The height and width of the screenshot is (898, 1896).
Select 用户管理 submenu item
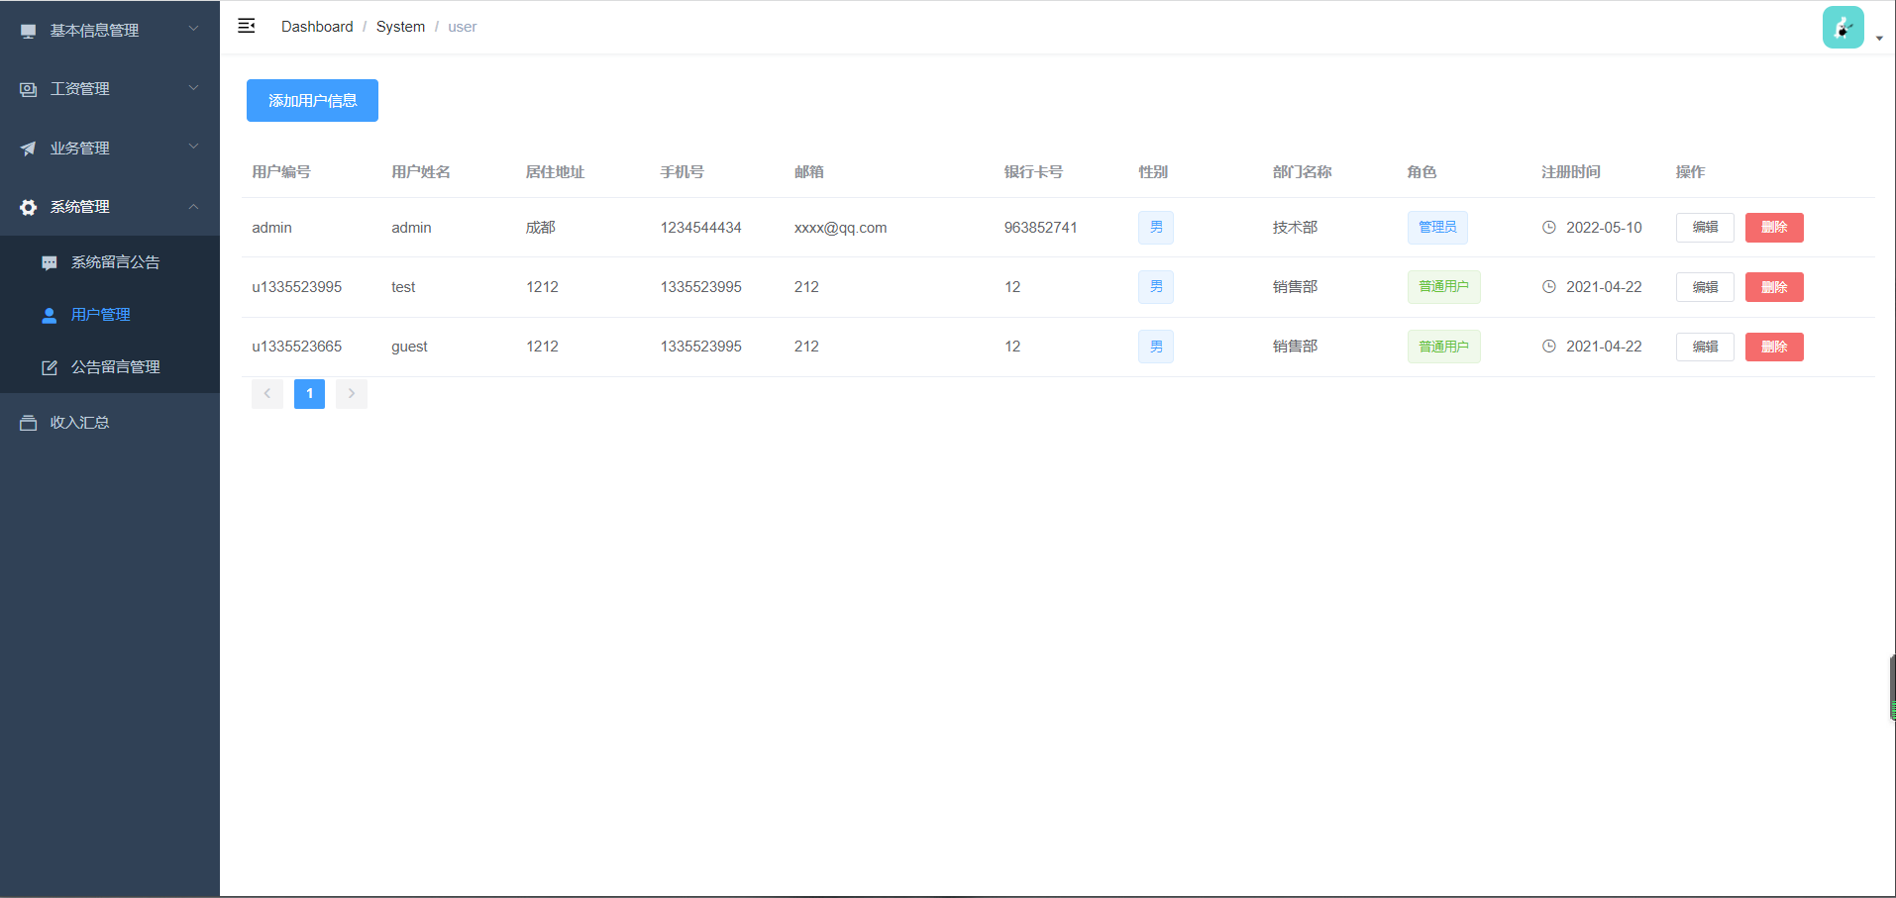coord(110,315)
